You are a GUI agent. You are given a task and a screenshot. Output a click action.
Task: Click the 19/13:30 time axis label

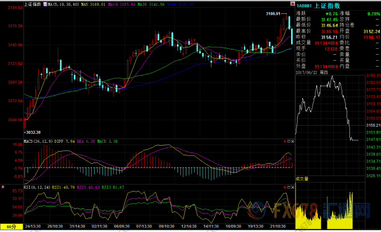255,227
